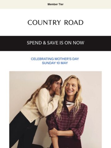Image resolution: width=111 pixels, height=148 pixels.
Task: Open the Mother's Day hero photo
Action: (x=55, y=109)
